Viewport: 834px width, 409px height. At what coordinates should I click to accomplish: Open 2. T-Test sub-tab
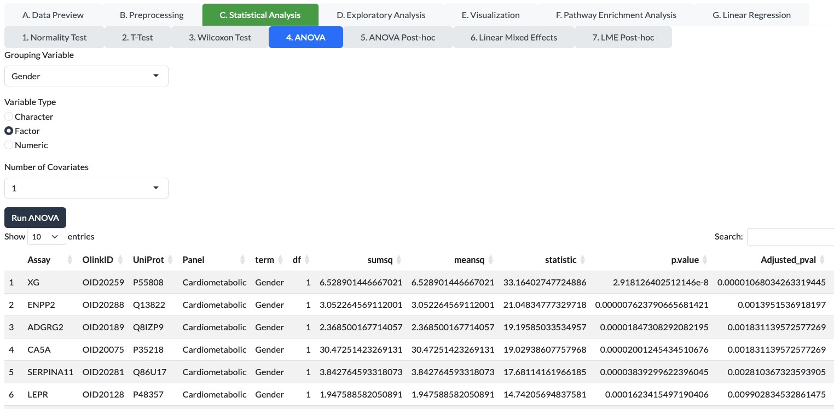tap(137, 37)
